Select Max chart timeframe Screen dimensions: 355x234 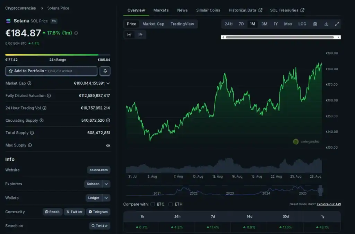(288, 24)
